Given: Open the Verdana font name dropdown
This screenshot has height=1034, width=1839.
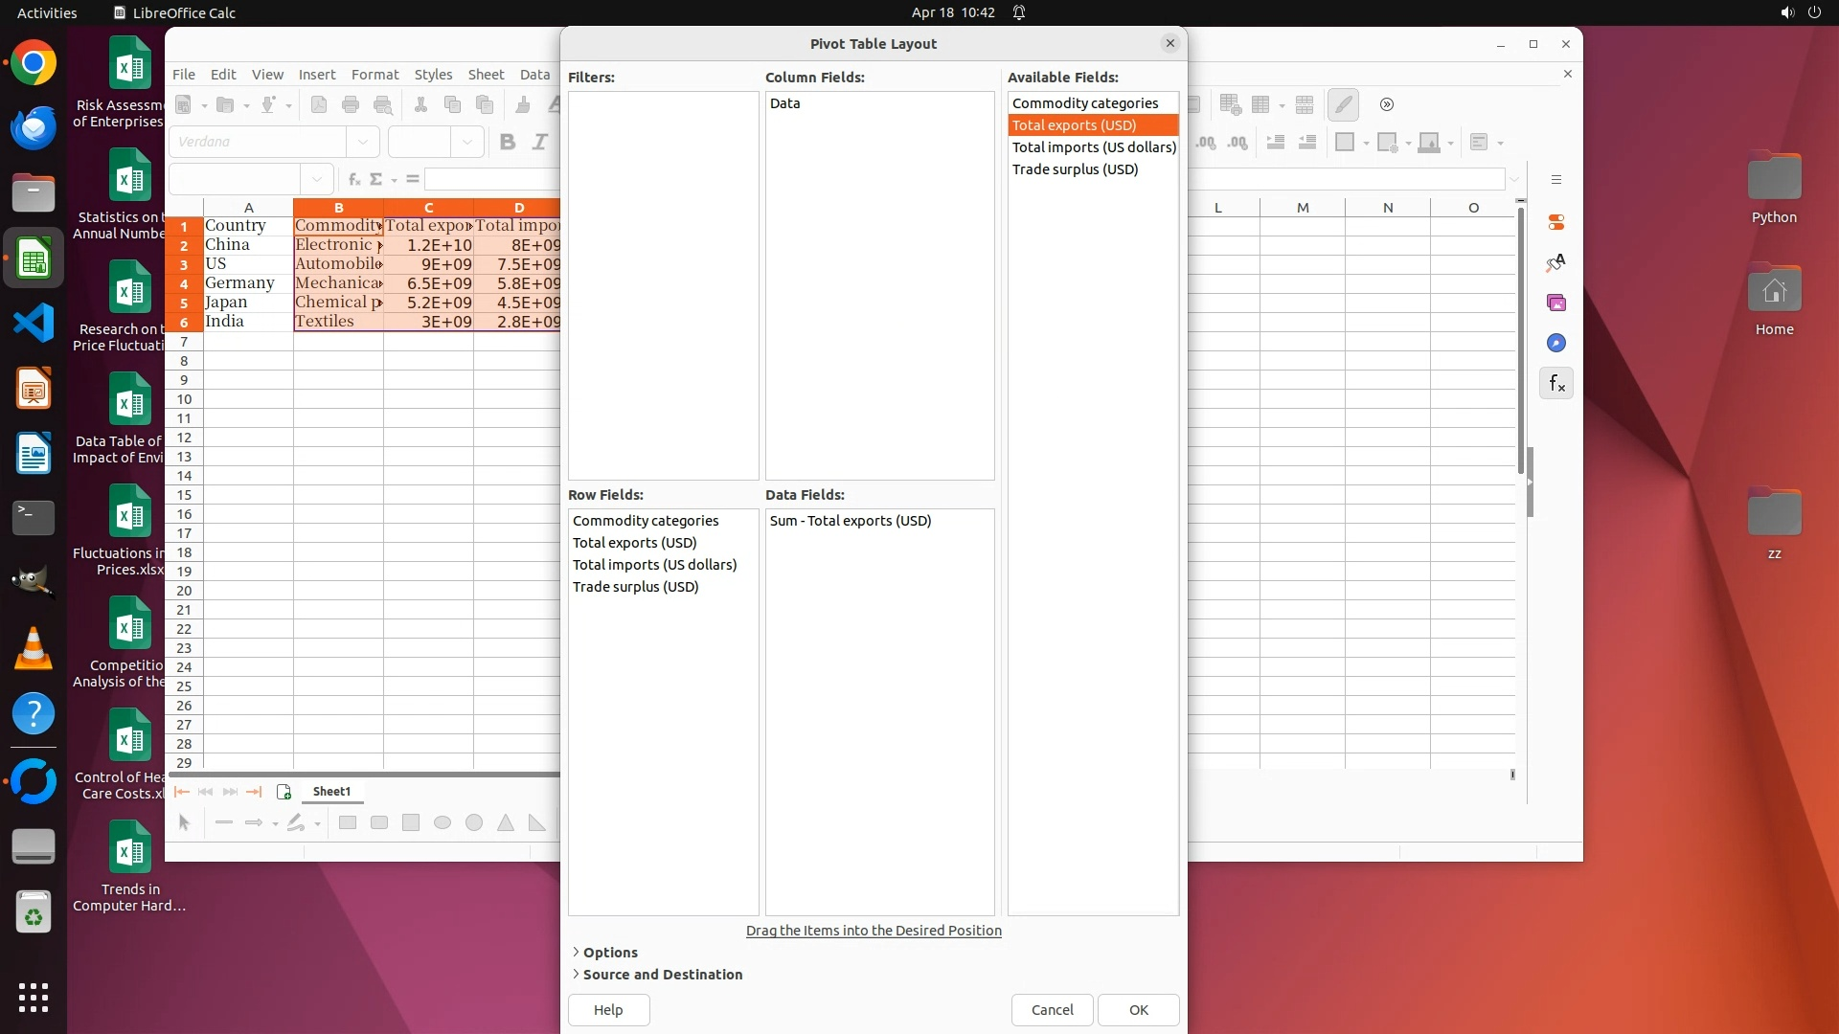Looking at the screenshot, I should click(x=362, y=142).
